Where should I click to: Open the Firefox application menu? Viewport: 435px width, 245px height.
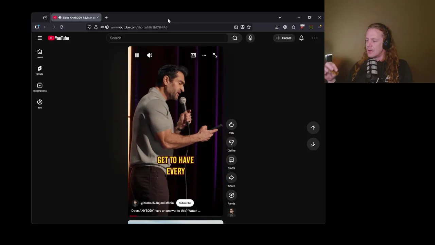click(x=319, y=27)
